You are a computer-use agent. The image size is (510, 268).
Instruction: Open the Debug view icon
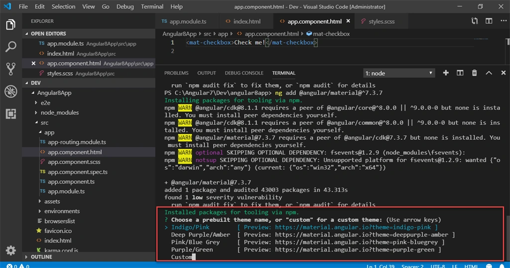click(11, 91)
